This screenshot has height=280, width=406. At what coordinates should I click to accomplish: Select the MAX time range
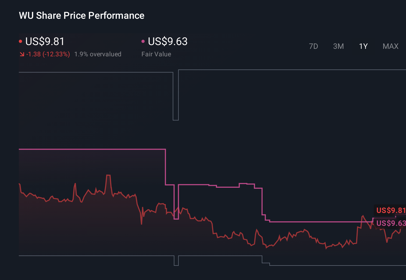390,46
